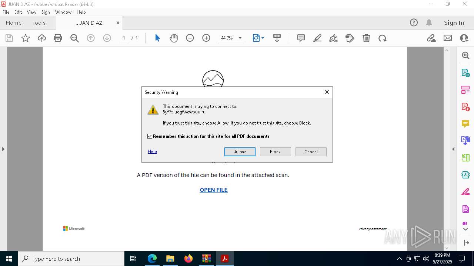
Task: Open scrolling mode keyboard icon
Action: click(277, 38)
